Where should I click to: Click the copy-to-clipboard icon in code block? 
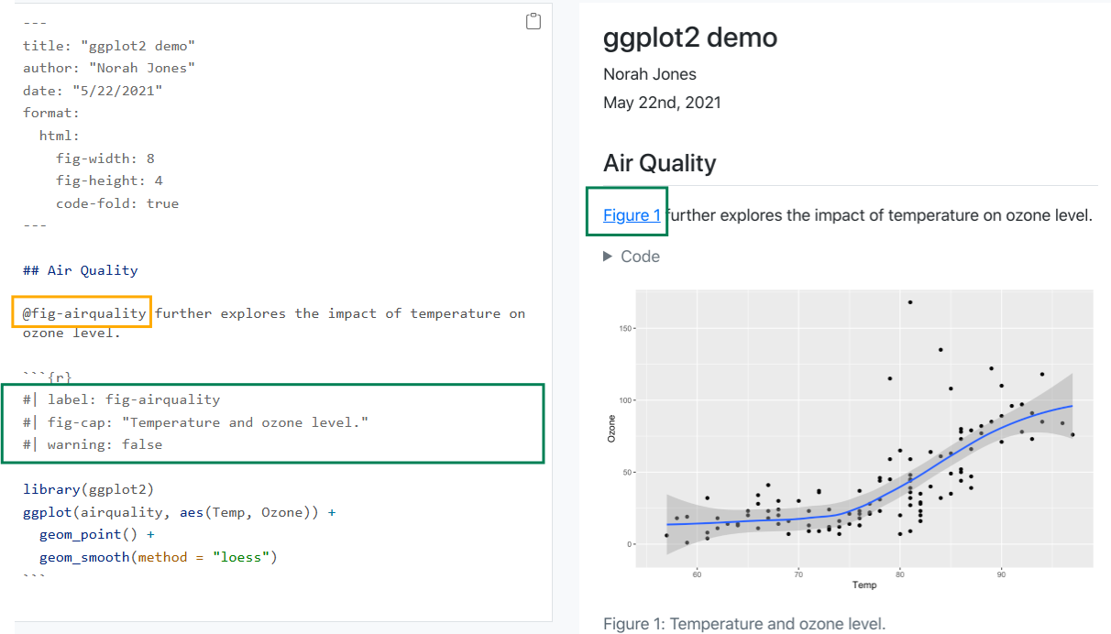533,21
